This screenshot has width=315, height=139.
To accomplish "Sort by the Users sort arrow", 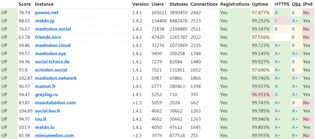I will [x=166, y=4].
